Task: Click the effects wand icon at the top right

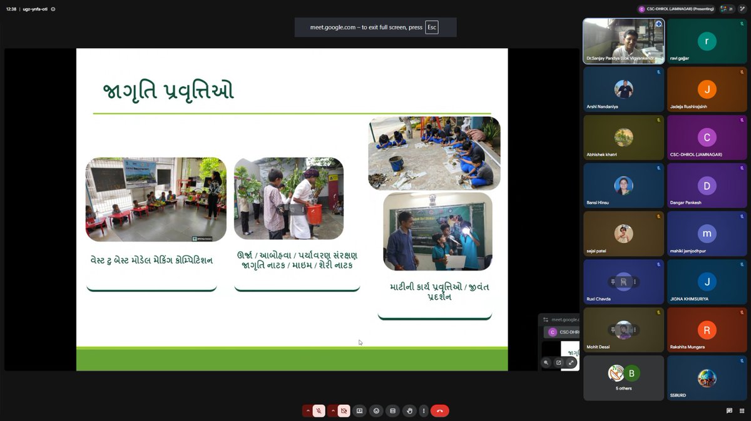Action: 742,9
